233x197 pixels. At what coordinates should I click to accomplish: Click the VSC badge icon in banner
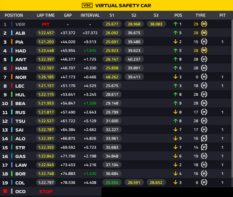(87, 5)
